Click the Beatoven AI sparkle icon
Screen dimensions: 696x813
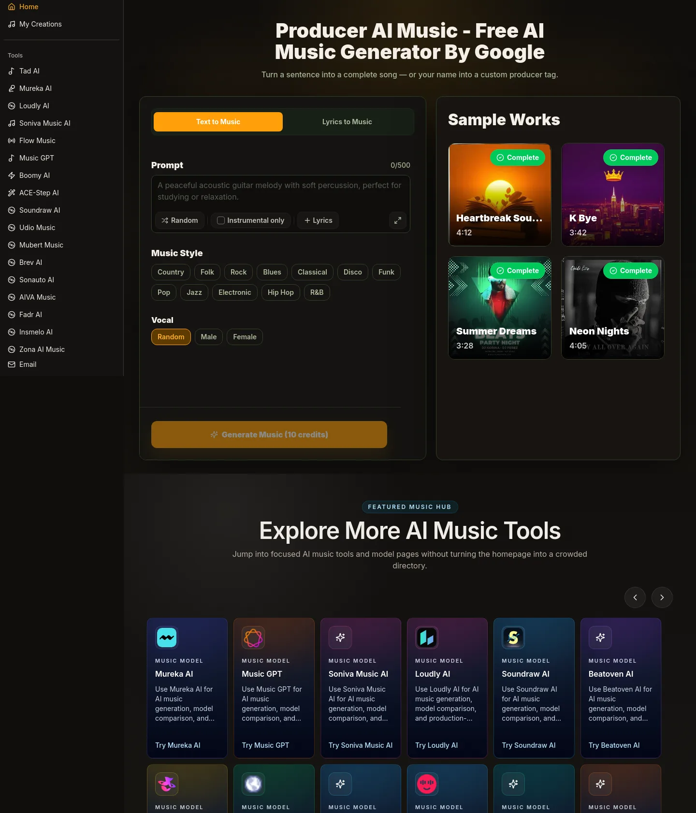click(x=600, y=638)
